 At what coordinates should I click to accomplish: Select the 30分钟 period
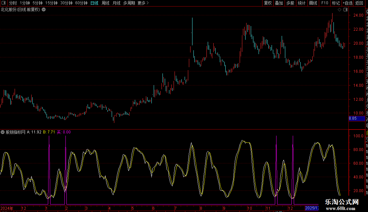[66, 3]
